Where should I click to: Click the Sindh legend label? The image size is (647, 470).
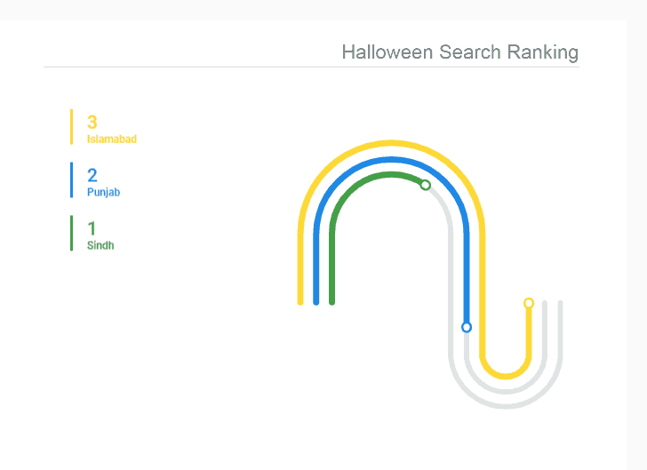(x=100, y=246)
